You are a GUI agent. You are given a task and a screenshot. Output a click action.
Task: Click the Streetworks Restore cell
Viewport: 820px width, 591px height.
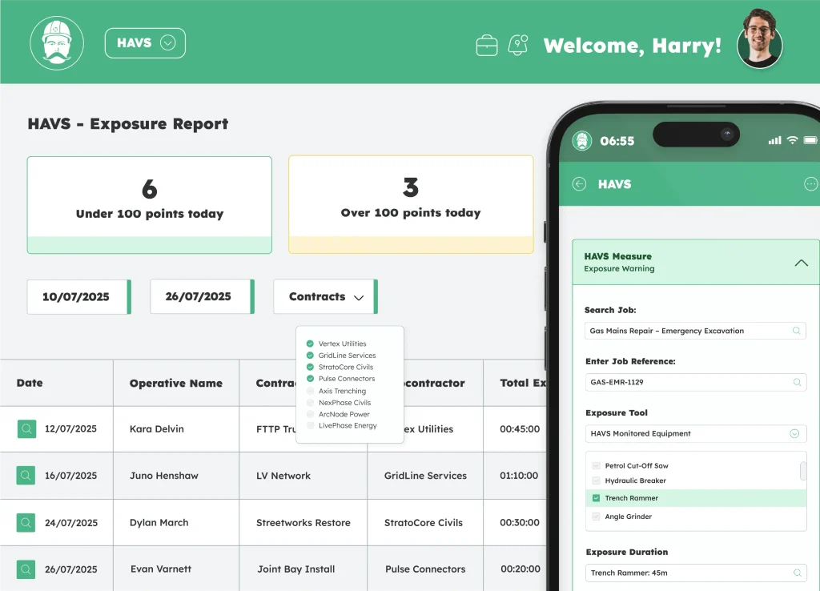303,522
